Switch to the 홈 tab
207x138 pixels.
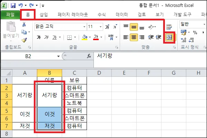click(28, 14)
